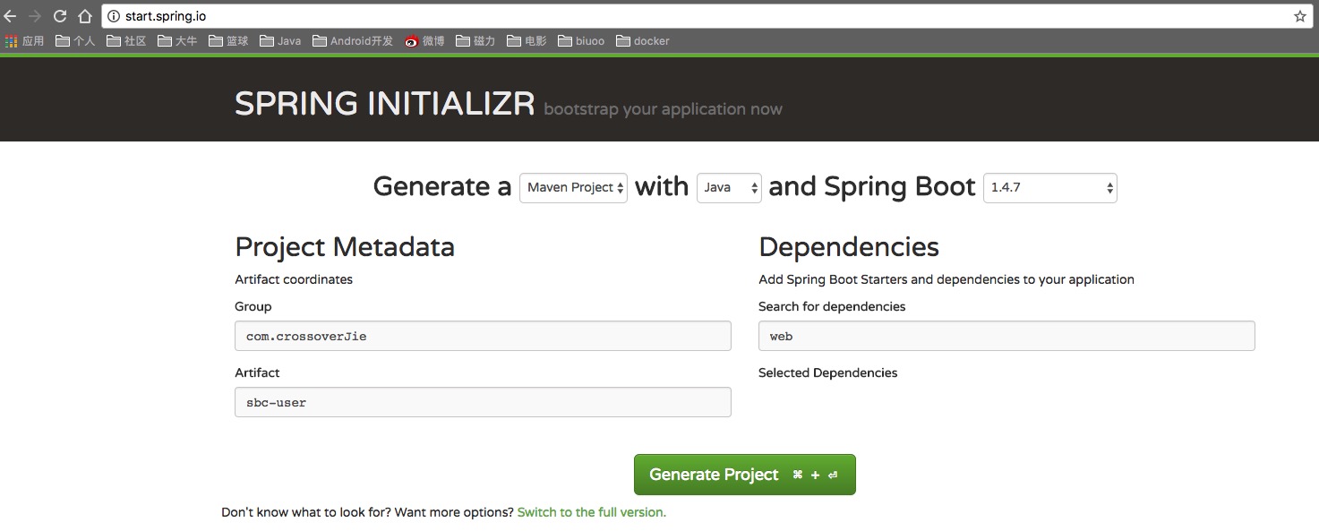Open the docker bookmarks folder

(642, 40)
